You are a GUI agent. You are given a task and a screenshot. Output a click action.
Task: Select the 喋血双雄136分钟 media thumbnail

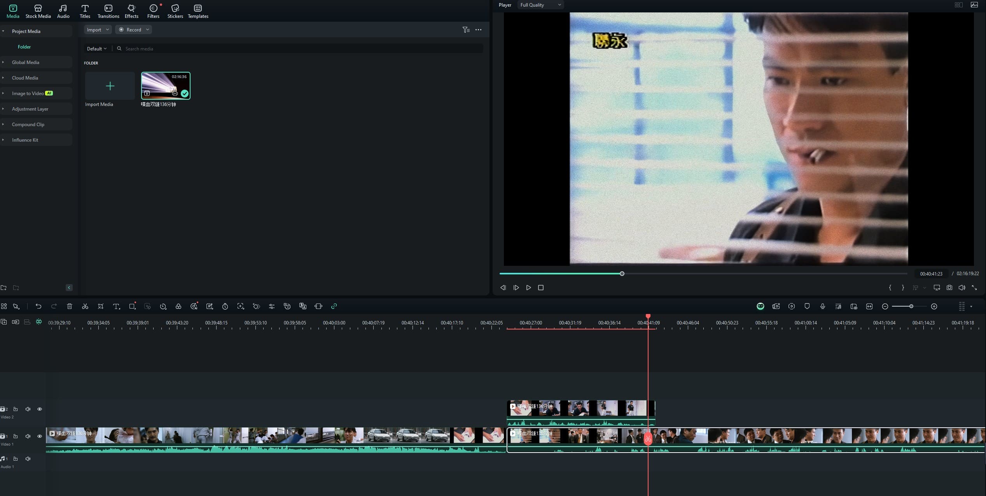point(165,86)
